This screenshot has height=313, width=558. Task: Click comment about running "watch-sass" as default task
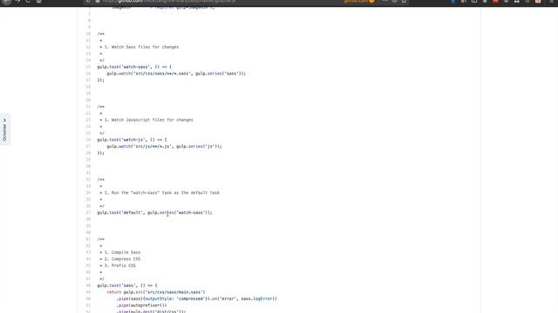[162, 193]
